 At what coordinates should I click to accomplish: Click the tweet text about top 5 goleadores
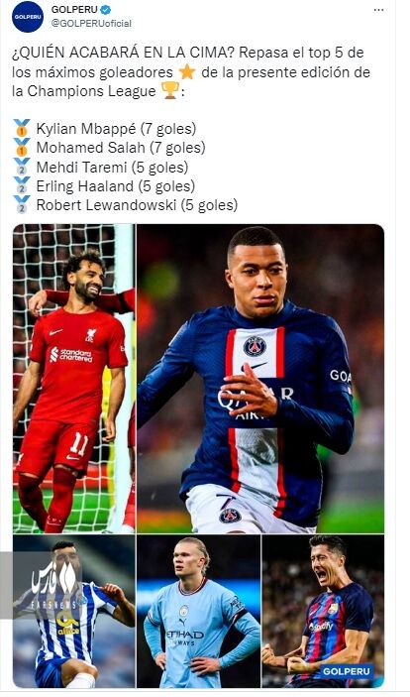191,71
